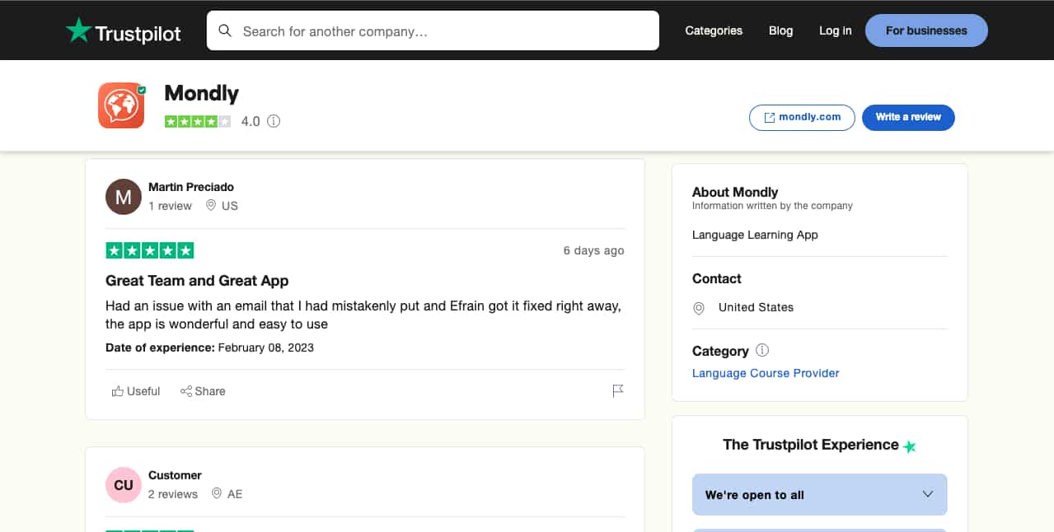Click the M avatar of Martin Preciado
Viewport: 1054px width, 532px height.
[124, 197]
